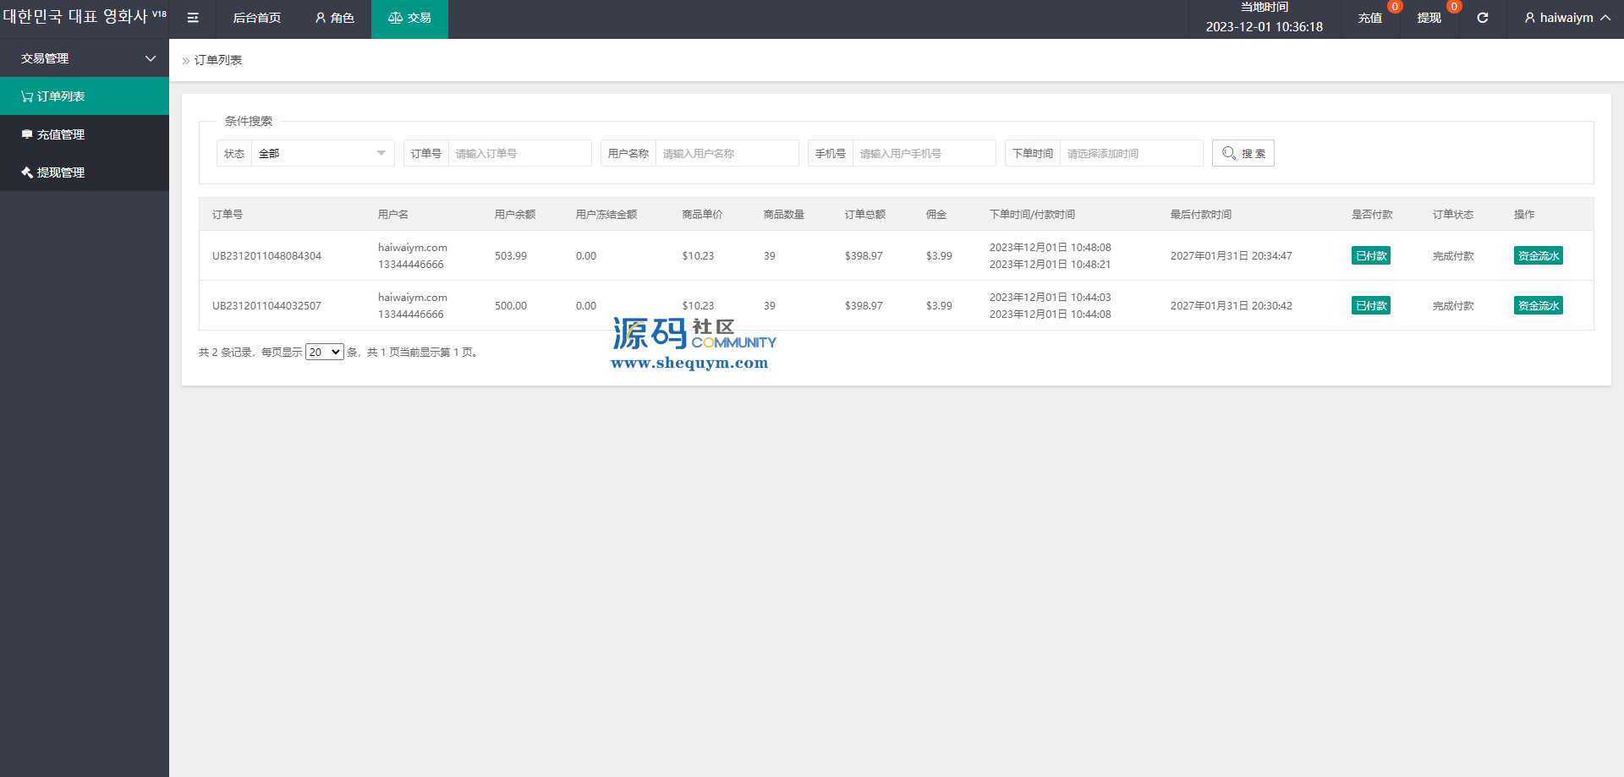Click the 订单列表 breadcrumb text
Screen dimensions: 1624x777
tap(218, 60)
